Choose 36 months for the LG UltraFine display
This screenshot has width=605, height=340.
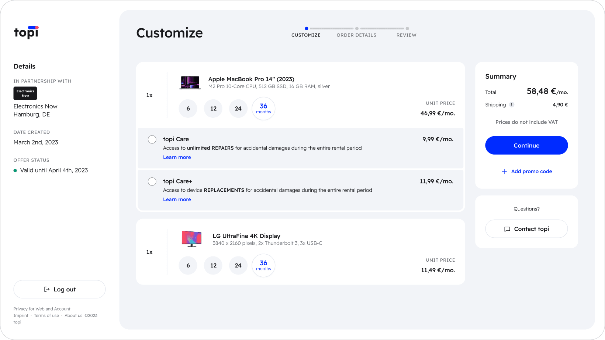point(263,265)
